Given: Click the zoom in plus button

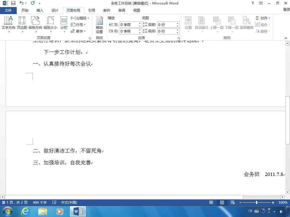Looking at the screenshot, I should (x=273, y=202).
